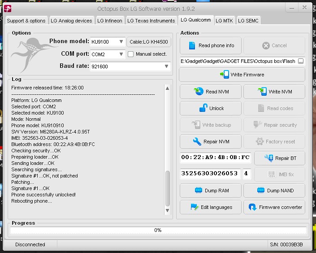
Task: Click the Firmware converter arrow icon
Action: pos(252,207)
